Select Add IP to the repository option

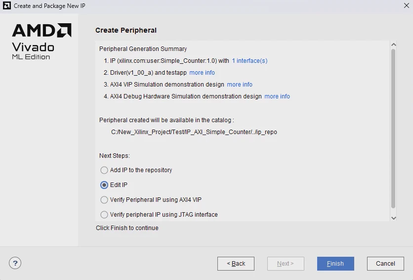coord(104,170)
